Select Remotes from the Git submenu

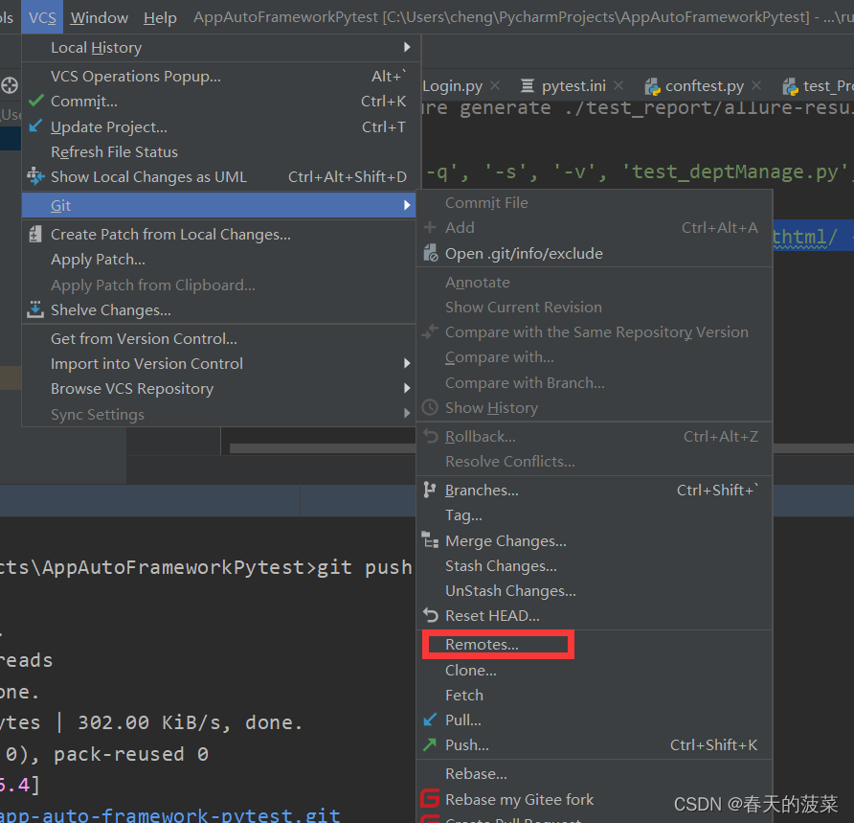483,644
